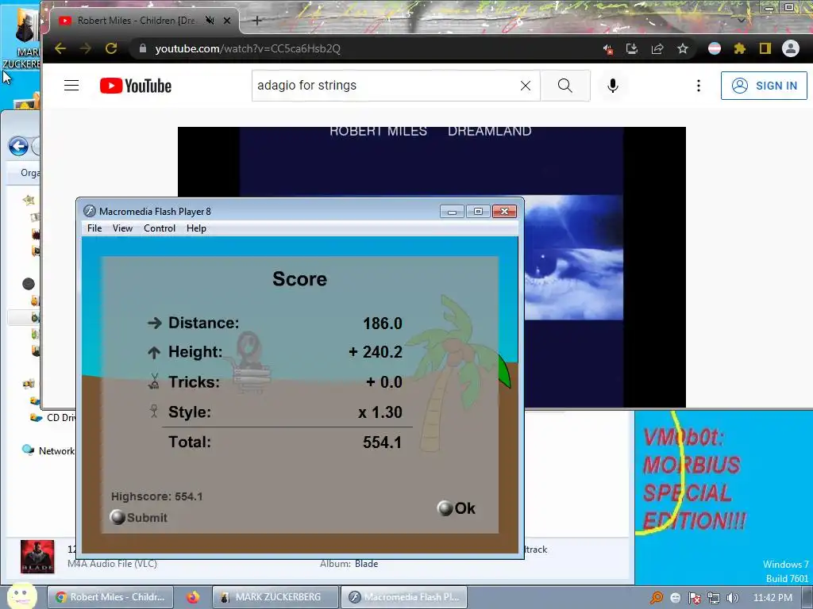Open YouTube settings three-dot menu

[x=699, y=86]
